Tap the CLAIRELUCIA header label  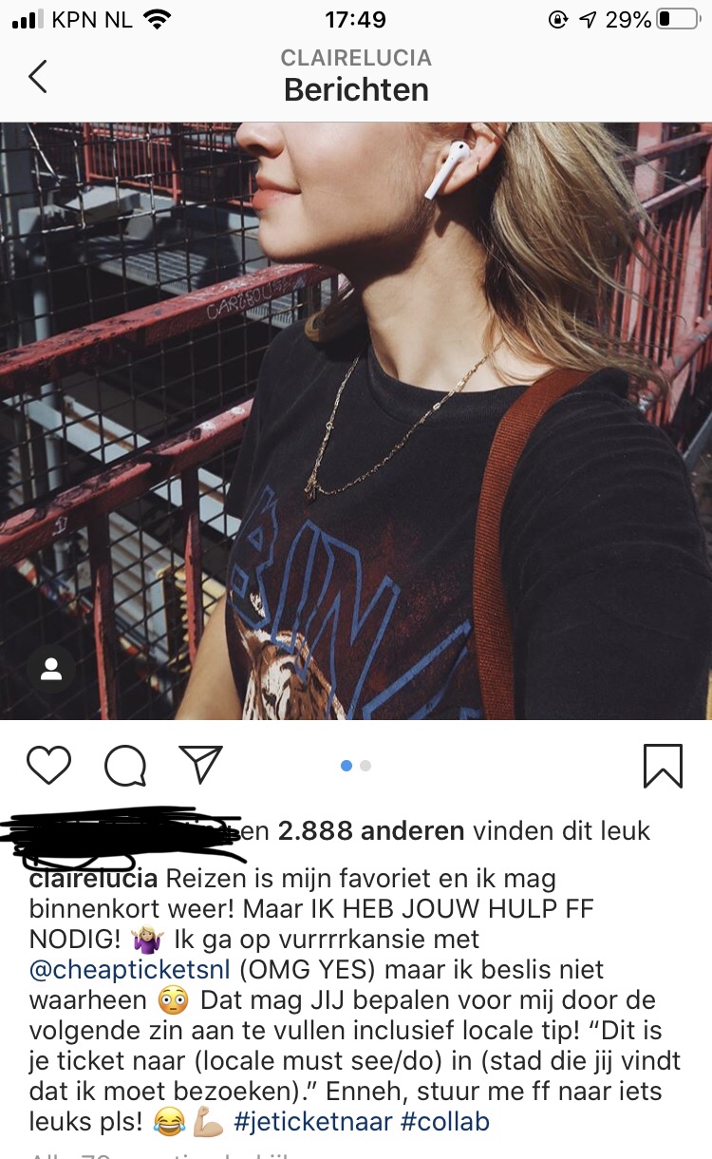pos(356,58)
